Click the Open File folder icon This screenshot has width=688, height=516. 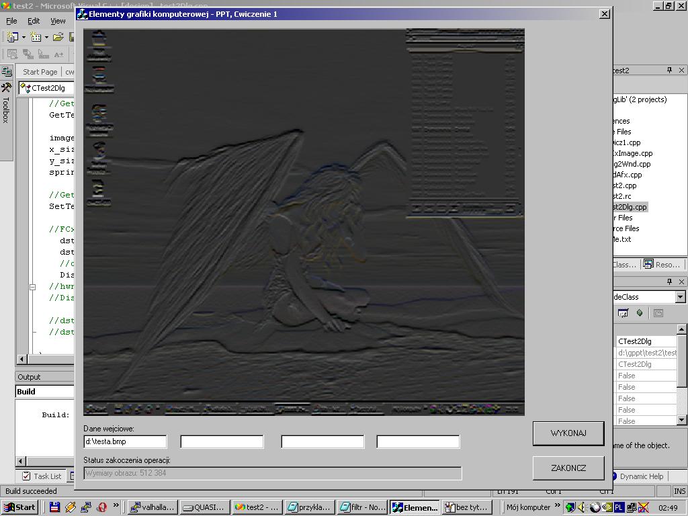point(58,37)
